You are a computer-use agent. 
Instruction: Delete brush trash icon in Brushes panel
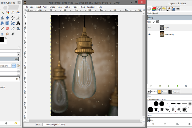189,124
